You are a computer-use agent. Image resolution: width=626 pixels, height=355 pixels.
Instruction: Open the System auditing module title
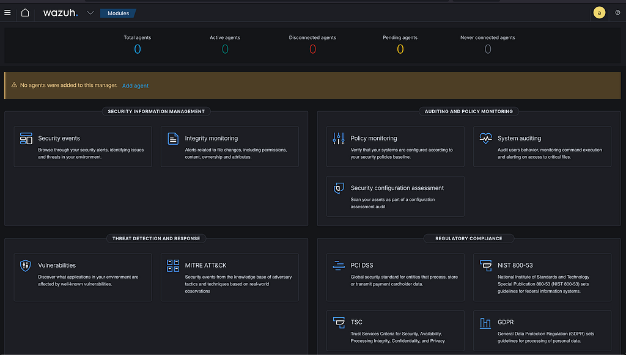click(x=520, y=139)
